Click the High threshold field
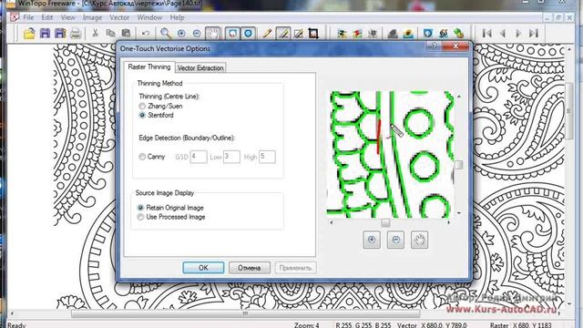 [267, 157]
